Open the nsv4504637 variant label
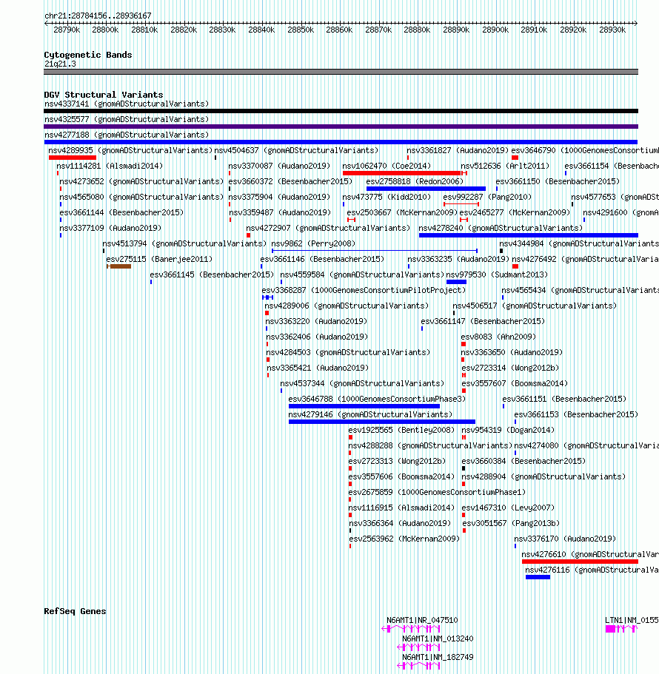Viewport: 659px width, 674px height. 296,150
